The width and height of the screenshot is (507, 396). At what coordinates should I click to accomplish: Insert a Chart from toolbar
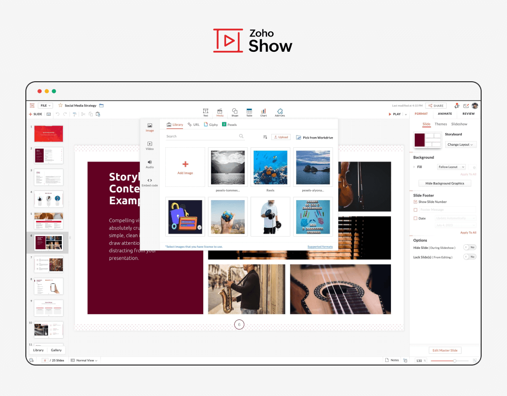(x=264, y=112)
